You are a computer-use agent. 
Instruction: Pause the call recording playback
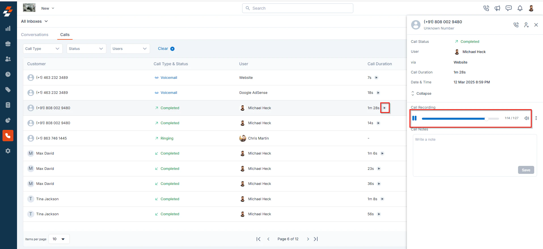(415, 118)
